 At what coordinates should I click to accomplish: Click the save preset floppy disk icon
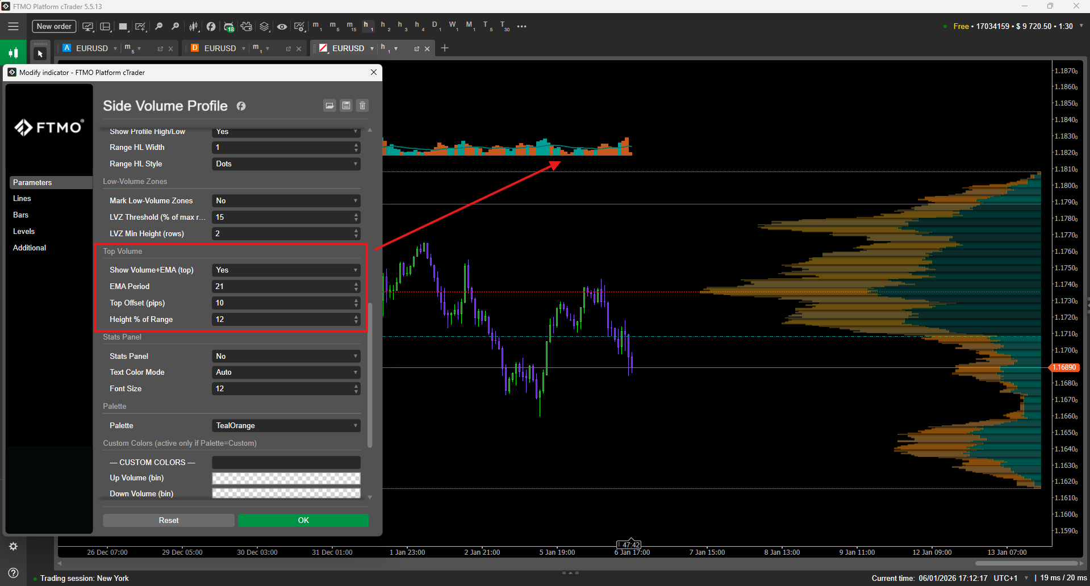(346, 106)
